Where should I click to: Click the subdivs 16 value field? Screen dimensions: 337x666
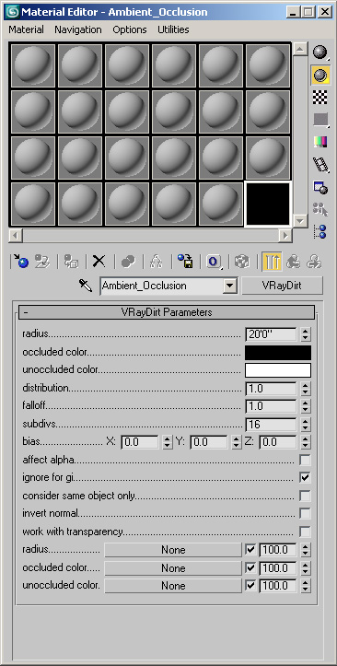271,425
